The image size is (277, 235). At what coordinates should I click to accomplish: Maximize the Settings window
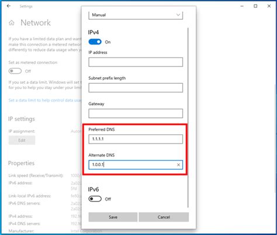tap(255, 6)
